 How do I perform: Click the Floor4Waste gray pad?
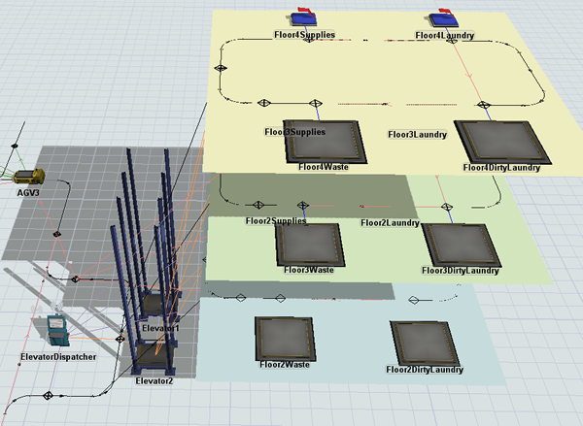pyautogui.click(x=322, y=142)
